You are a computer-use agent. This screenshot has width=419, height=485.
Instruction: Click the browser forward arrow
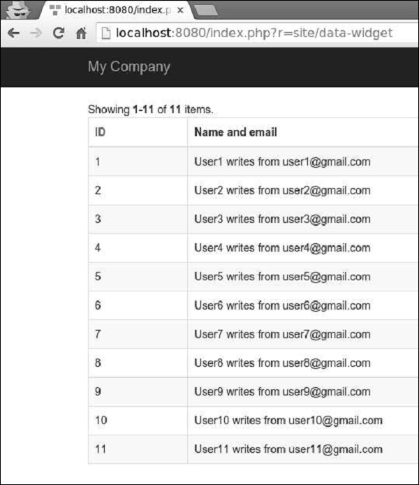[36, 33]
